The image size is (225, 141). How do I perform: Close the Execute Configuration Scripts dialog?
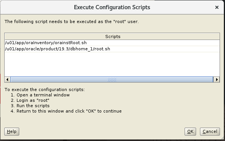(217, 7)
